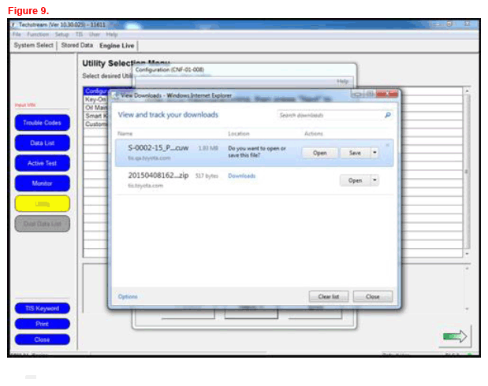Screen dimensions: 488x386
Task: Select the Custom utility list row
Action: (x=96, y=124)
